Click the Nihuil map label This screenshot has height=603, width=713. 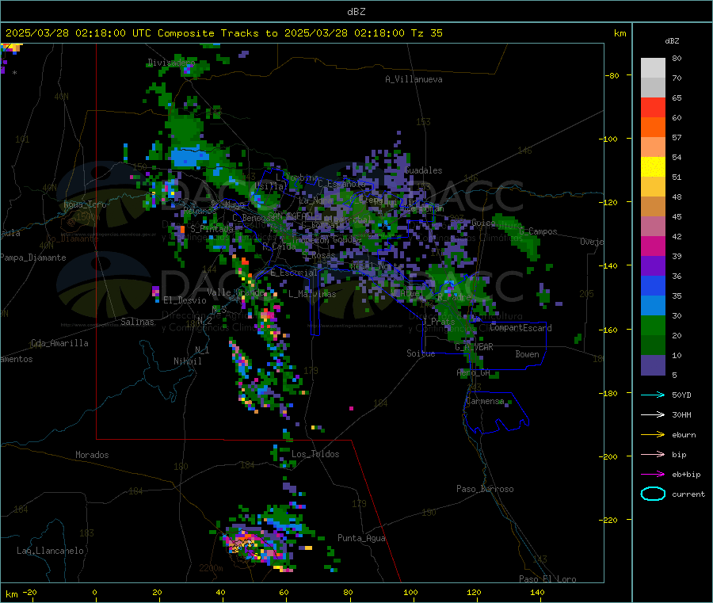click(187, 361)
